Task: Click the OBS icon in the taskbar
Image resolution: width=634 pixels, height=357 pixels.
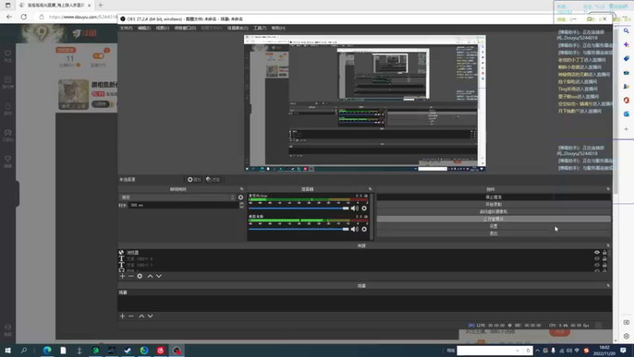Action: (177, 351)
